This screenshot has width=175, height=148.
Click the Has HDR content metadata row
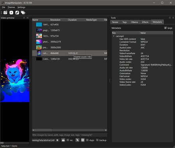tap(142, 39)
